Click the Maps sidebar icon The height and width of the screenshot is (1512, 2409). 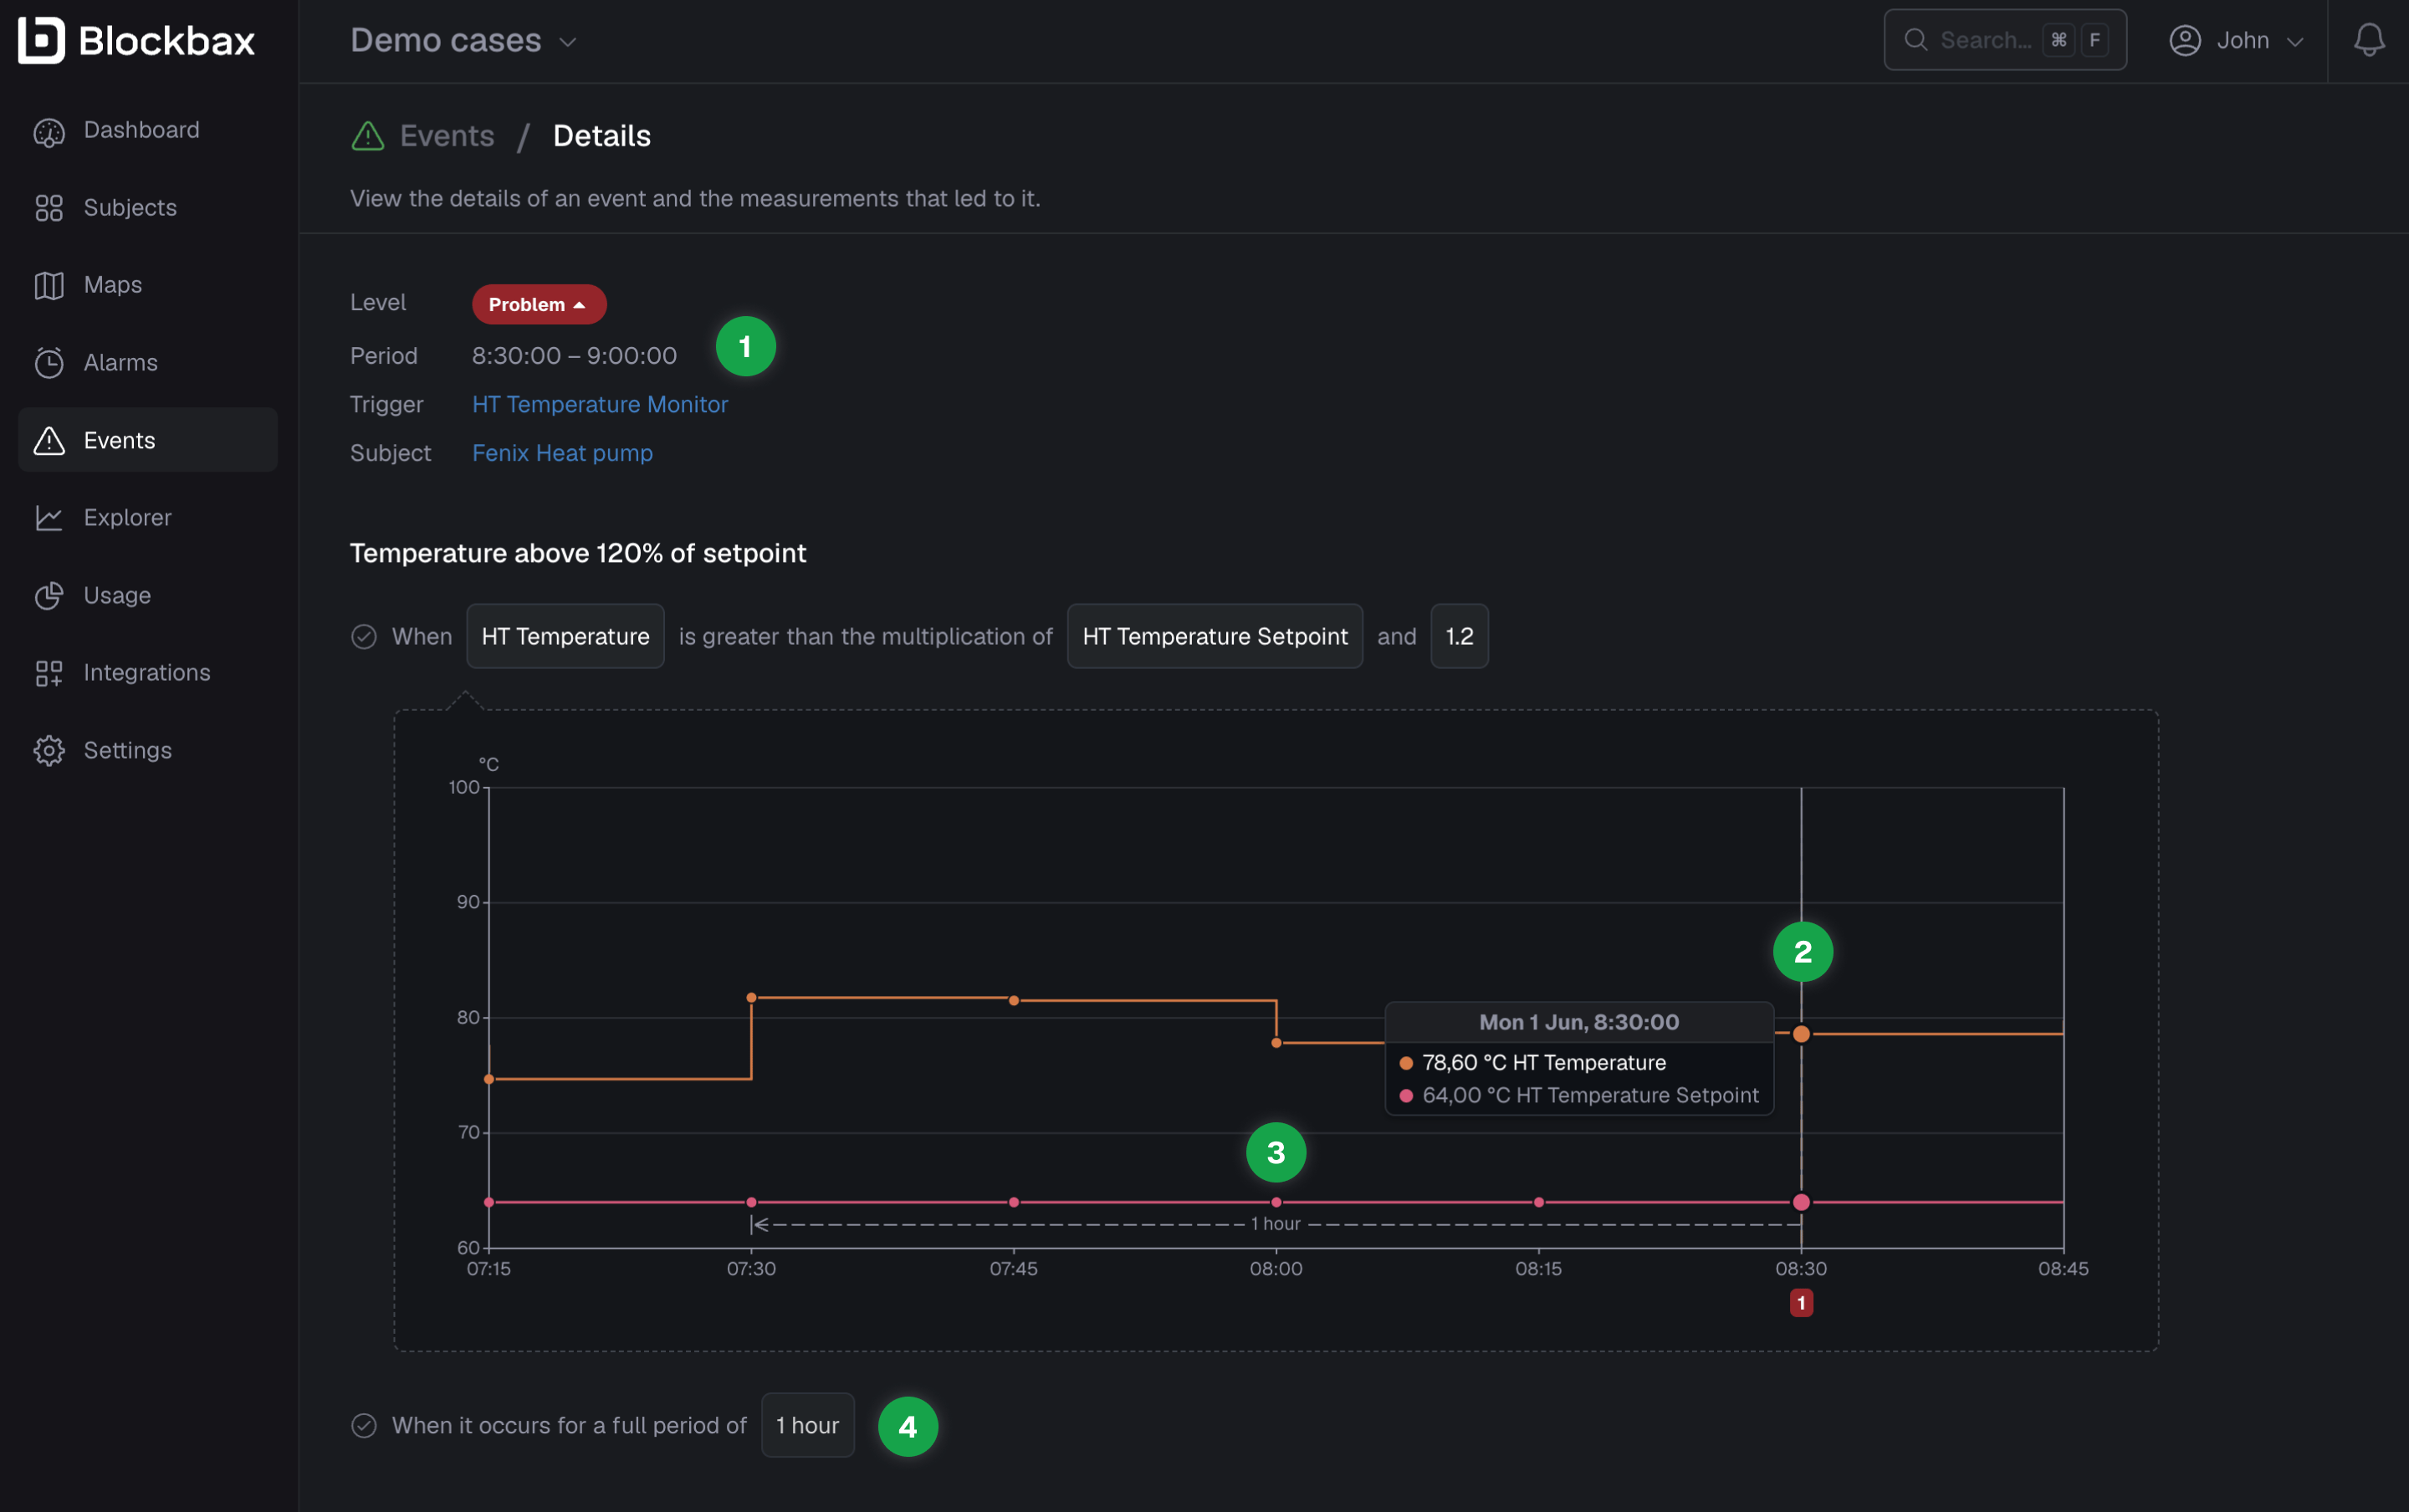pyautogui.click(x=49, y=285)
